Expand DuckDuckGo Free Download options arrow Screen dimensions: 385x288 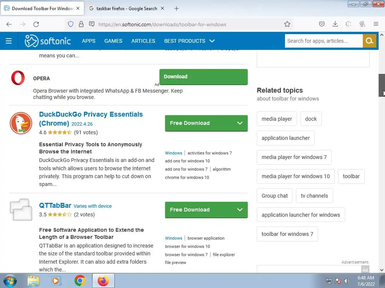[x=240, y=123]
